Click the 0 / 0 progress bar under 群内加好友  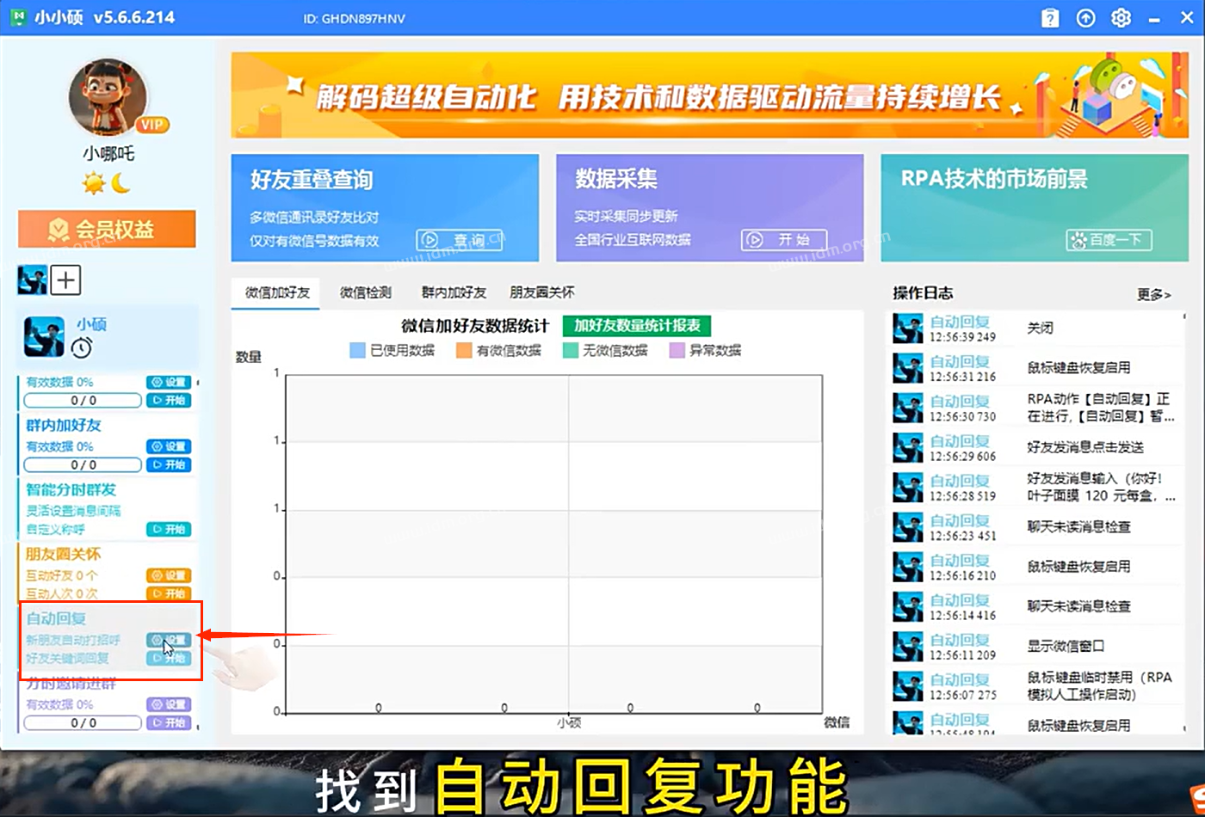83,464
